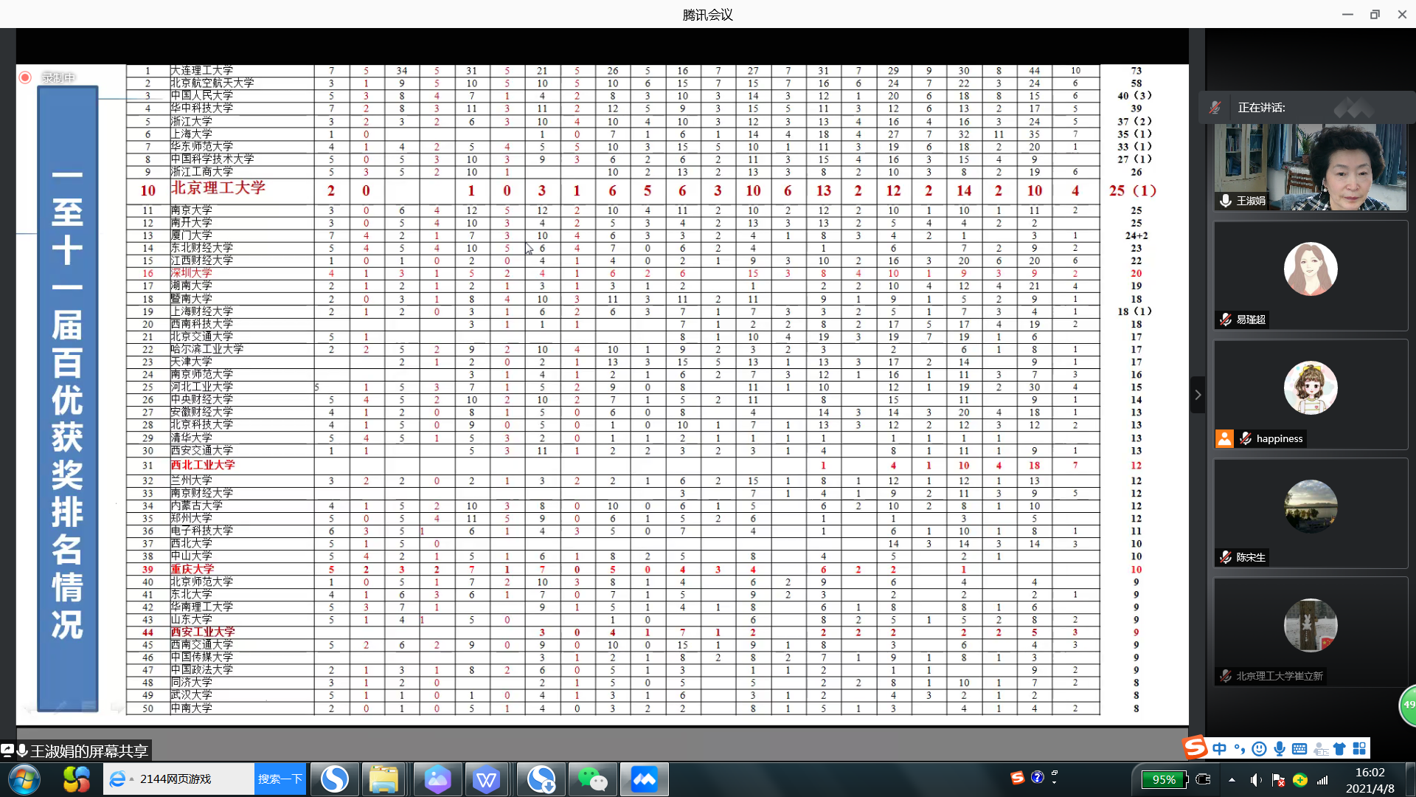Viewport: 1416px width, 797px height.
Task: Open Sogou soft keyboard icon
Action: pos(1299,749)
